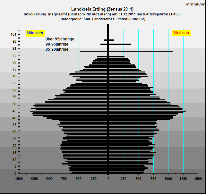Click the horizontal bar for 85-90jährige
This screenshot has width=206, height=194.
126,51
